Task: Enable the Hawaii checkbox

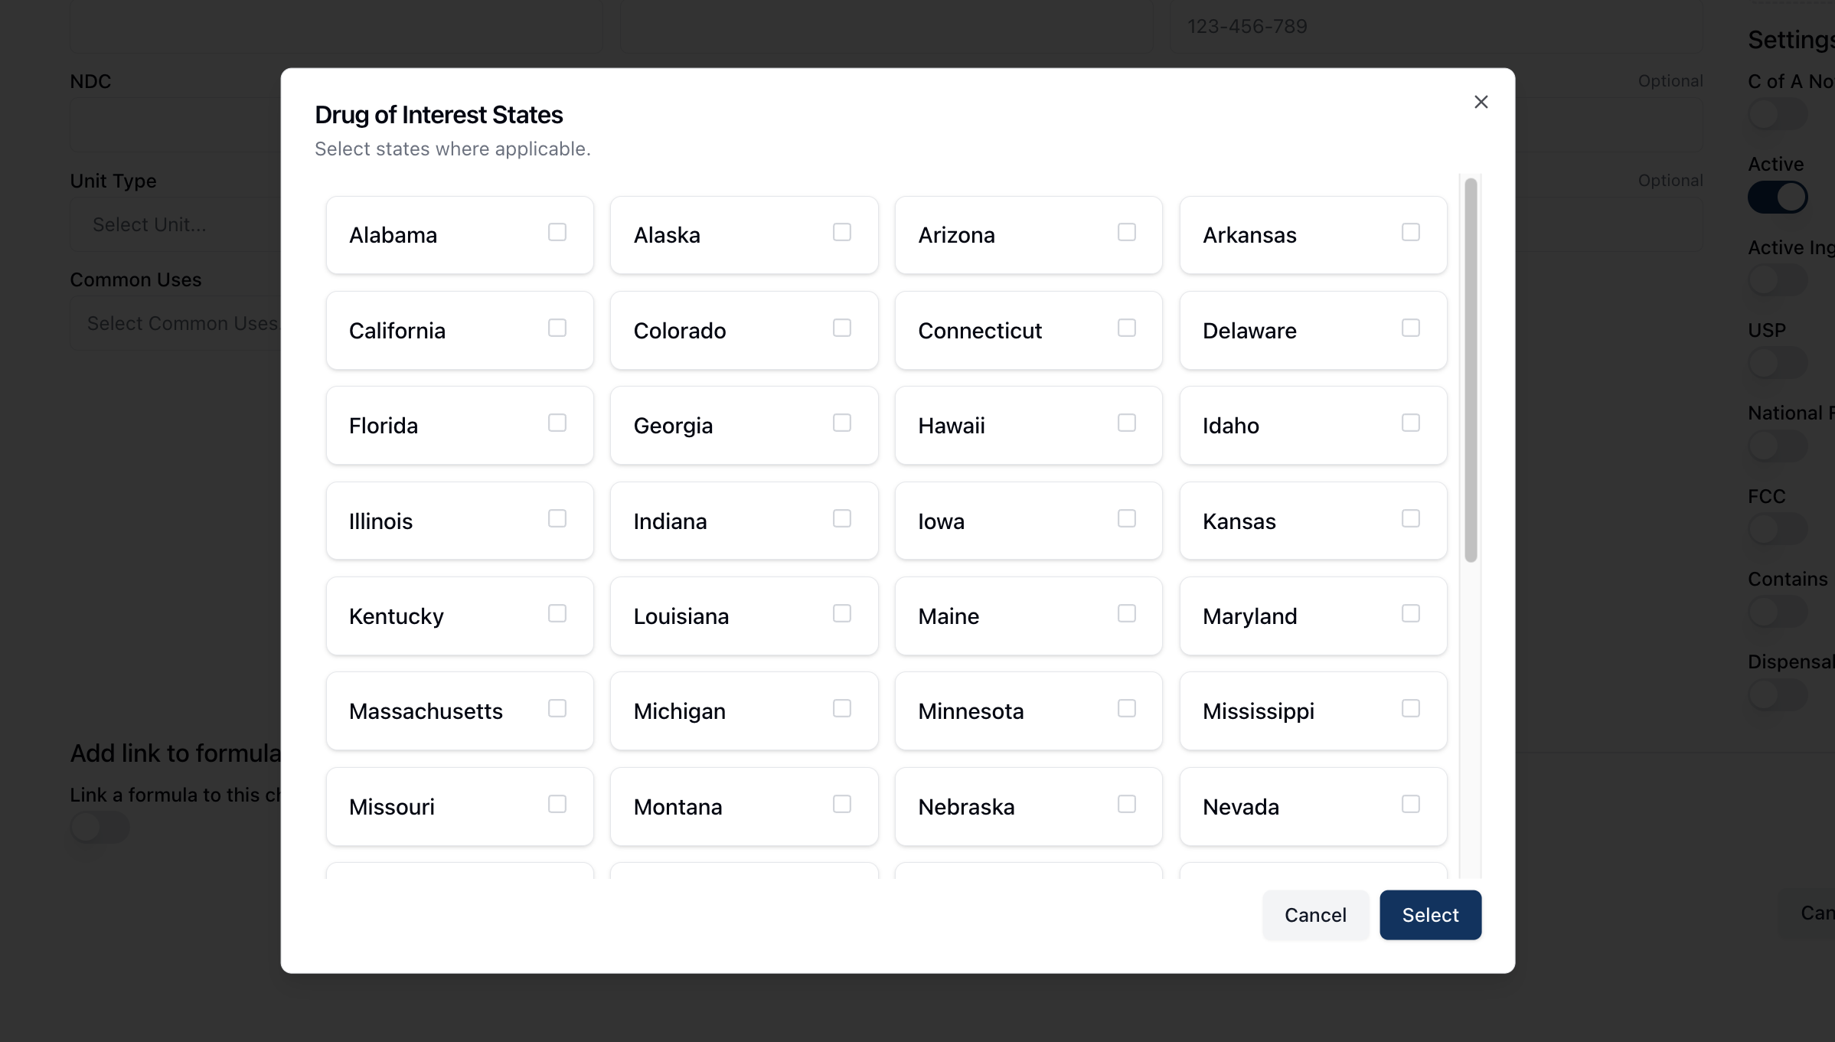Action: click(1126, 423)
